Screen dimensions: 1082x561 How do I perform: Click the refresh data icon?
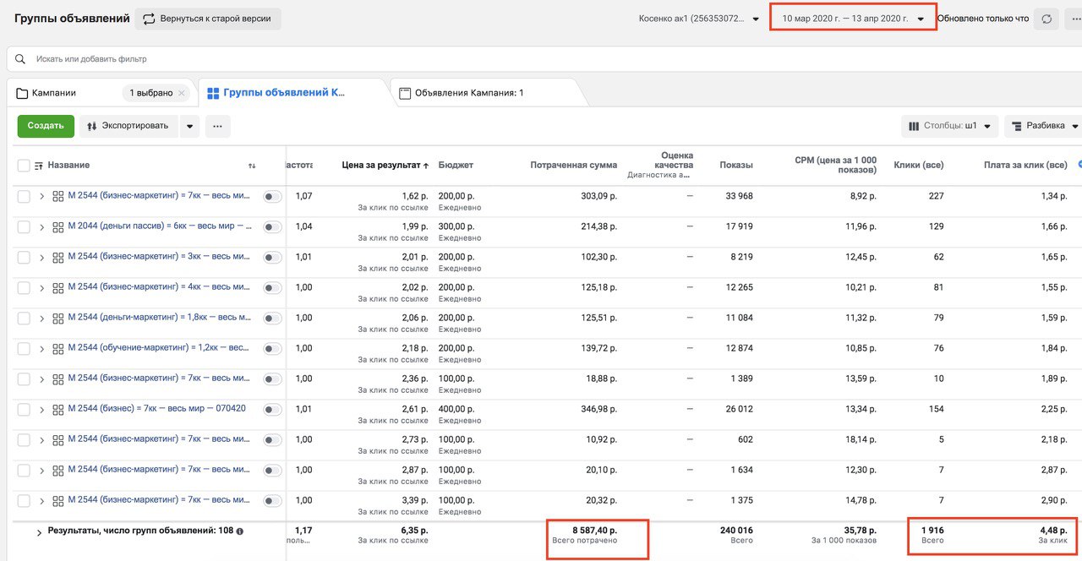pyautogui.click(x=1046, y=19)
